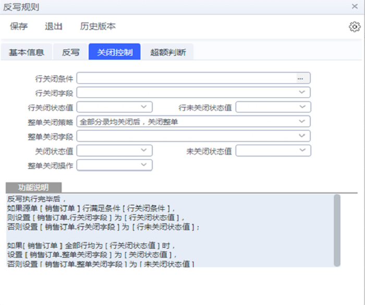Close the 反写规则 dialog window
The width and height of the screenshot is (365, 305).
[355, 7]
